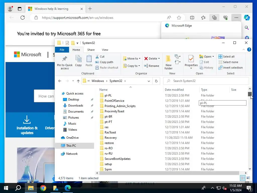Open Copilot icon in Edge
257x193 pixels.
[247, 18]
